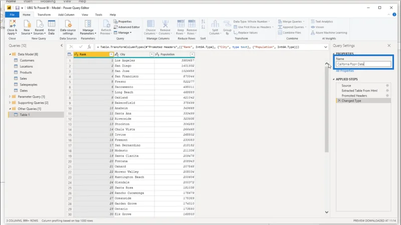Viewport: 401px width, 225px height.
Task: Expand Supporting Queries folder
Action: coord(10,102)
